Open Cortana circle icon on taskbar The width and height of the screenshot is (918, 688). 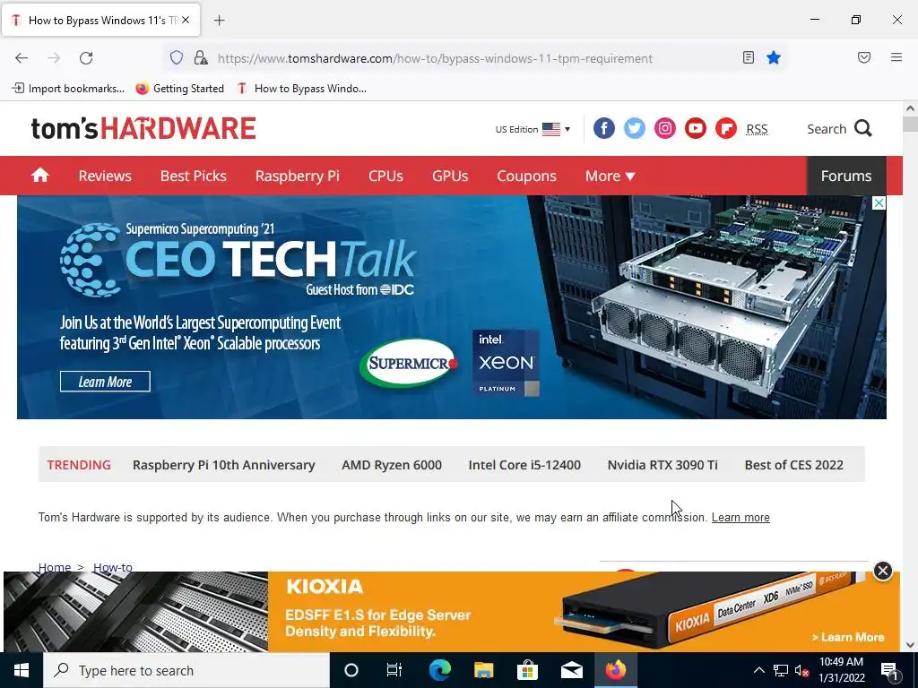coord(351,670)
